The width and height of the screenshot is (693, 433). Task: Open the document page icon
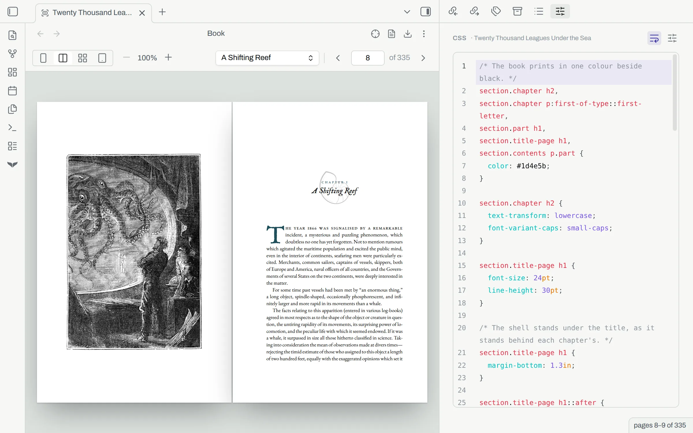392,34
